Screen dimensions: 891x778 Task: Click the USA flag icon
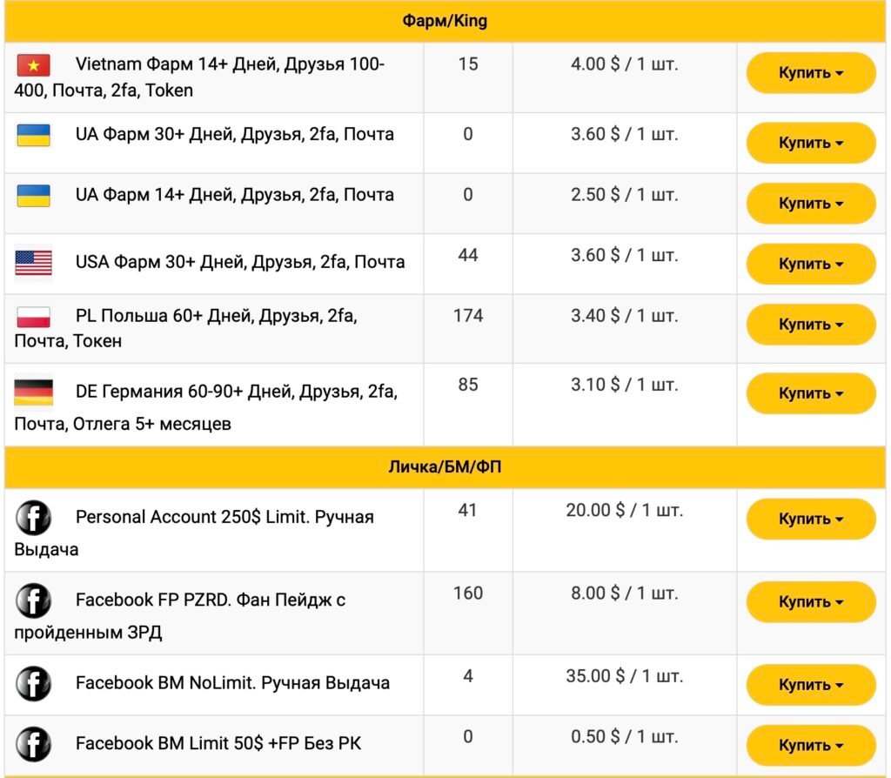(33, 263)
